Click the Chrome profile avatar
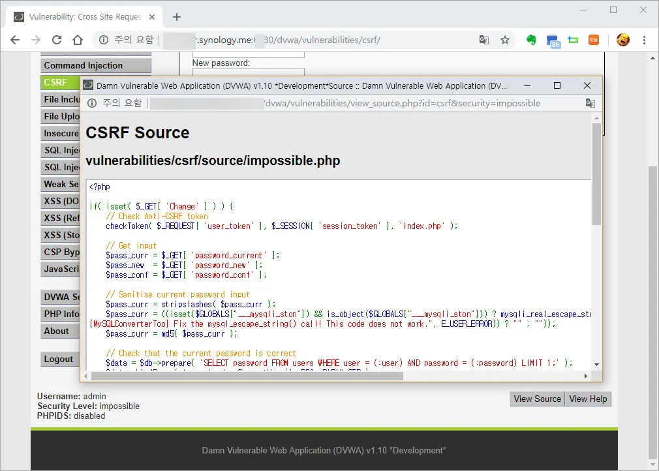The width and height of the screenshot is (659, 471). [622, 40]
